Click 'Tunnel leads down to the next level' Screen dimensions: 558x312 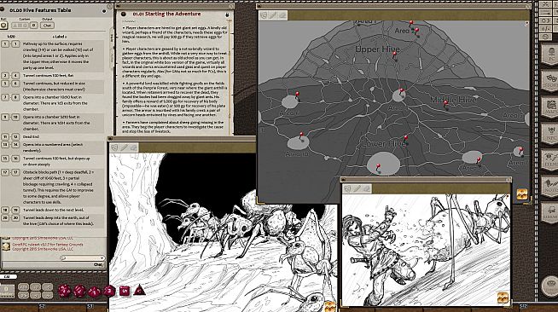point(53,210)
